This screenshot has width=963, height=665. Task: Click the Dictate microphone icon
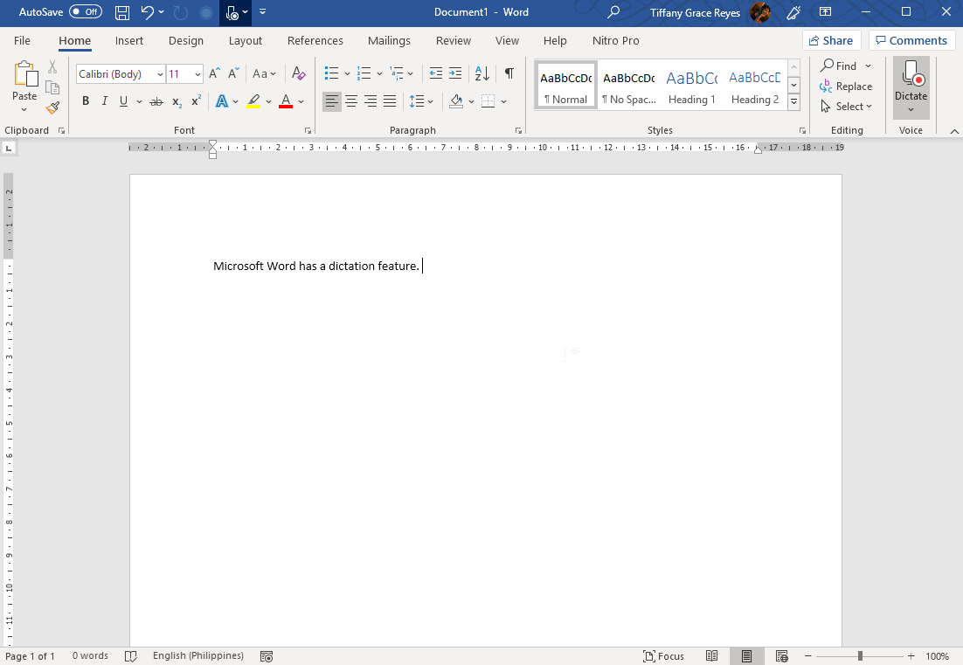click(x=911, y=73)
